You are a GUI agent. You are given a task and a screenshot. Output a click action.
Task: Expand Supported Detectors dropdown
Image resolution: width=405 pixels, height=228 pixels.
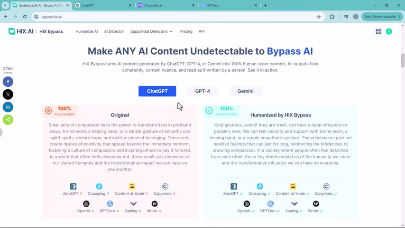[151, 31]
